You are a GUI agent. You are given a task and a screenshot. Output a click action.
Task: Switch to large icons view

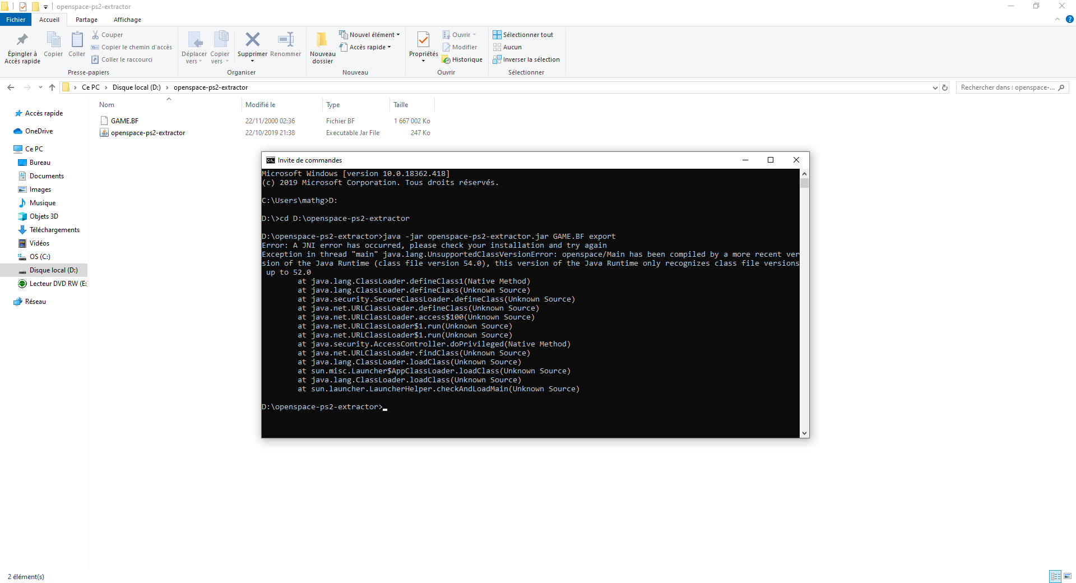pos(1068,576)
